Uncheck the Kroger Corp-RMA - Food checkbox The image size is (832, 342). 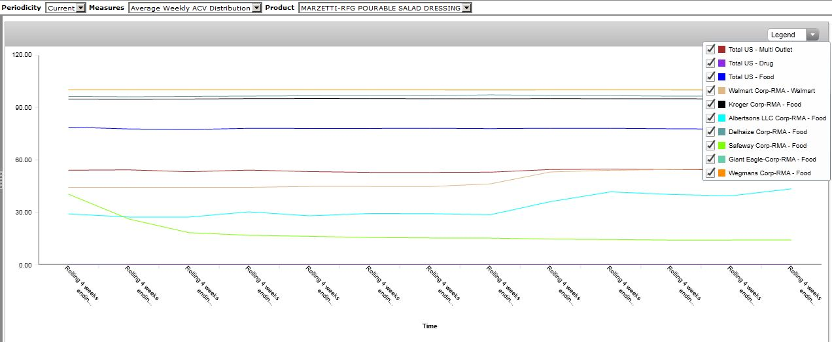pos(710,105)
